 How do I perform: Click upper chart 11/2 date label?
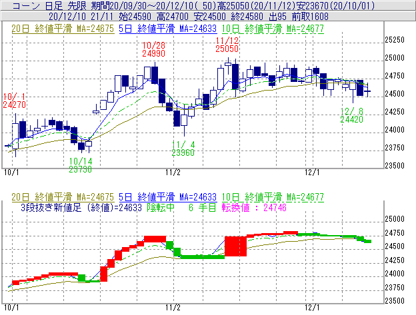173,172
